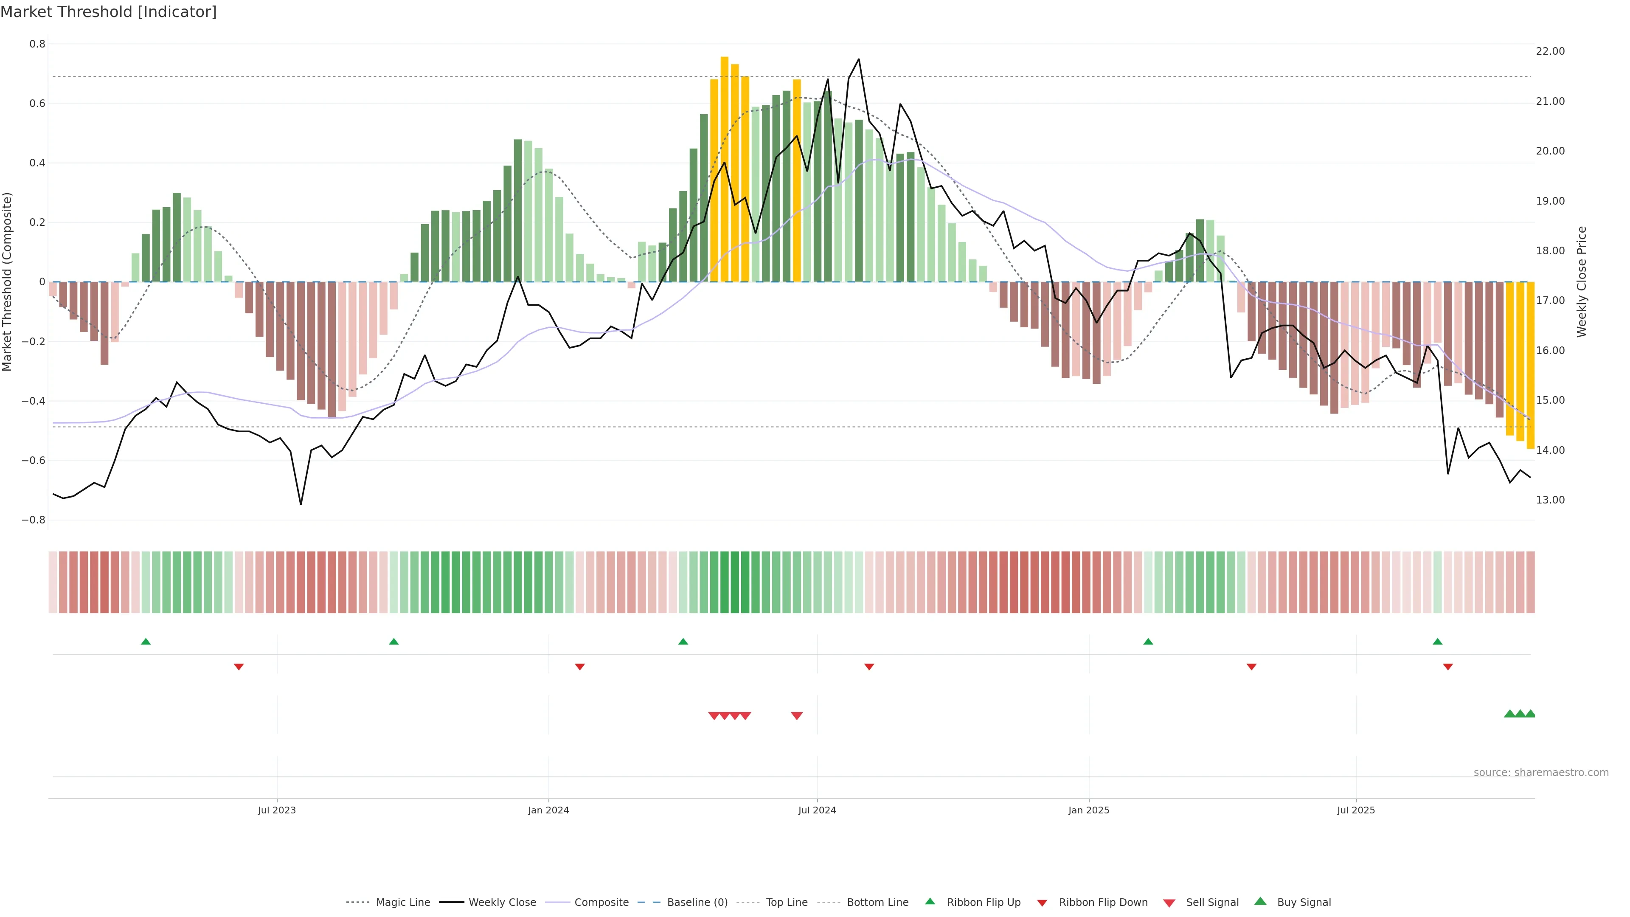Click the Ribbon Flip Up marker before Jul 2023
This screenshot has height=917, width=1630.
146,642
